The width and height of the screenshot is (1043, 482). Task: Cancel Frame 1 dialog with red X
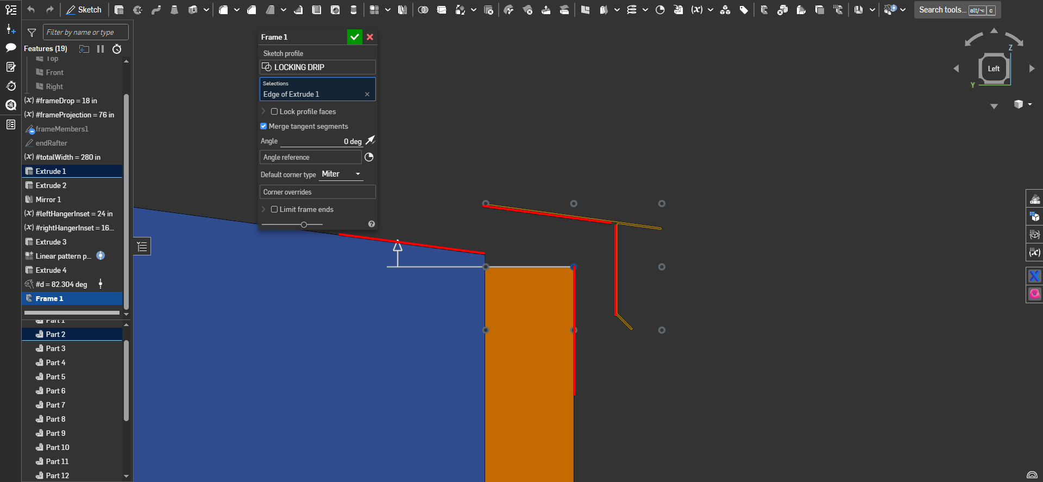[370, 37]
